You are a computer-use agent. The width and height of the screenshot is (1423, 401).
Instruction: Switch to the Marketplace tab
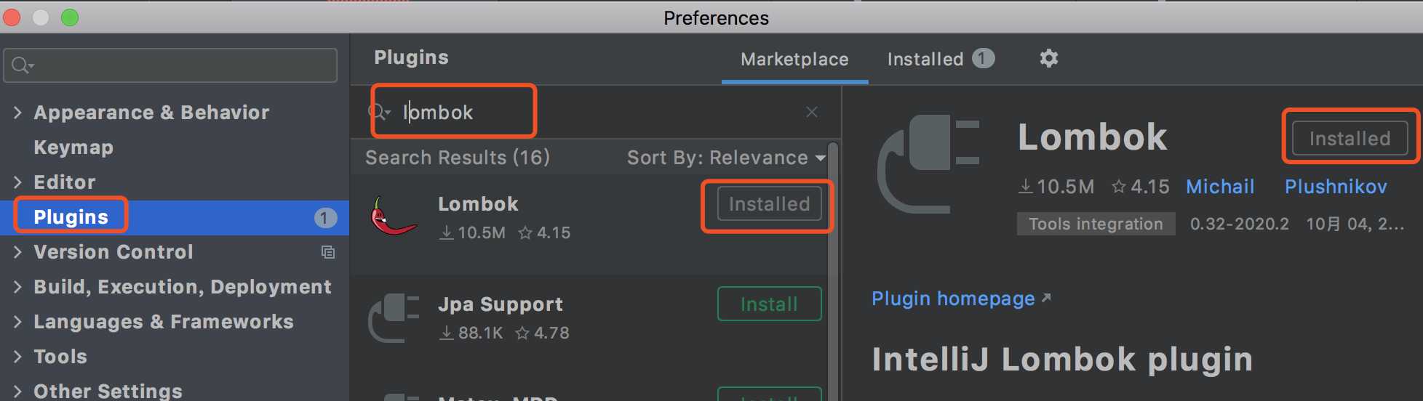pyautogui.click(x=794, y=60)
